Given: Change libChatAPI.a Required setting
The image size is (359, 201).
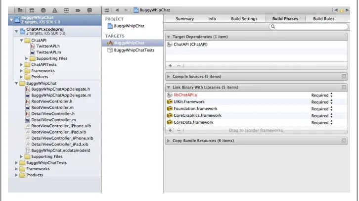Looking at the screenshot, I should tap(322, 95).
